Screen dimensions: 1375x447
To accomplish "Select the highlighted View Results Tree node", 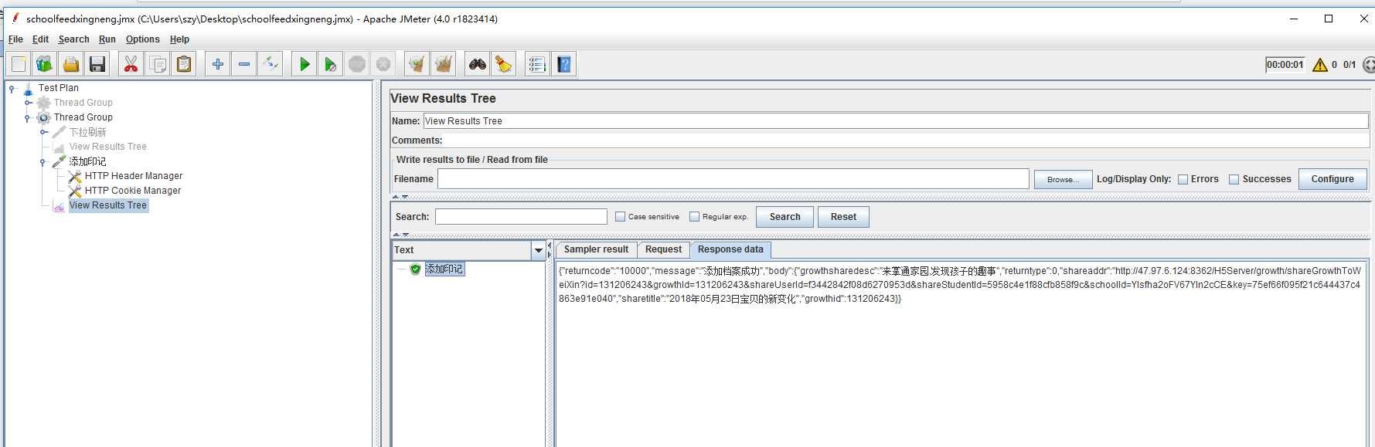I will tap(108, 205).
